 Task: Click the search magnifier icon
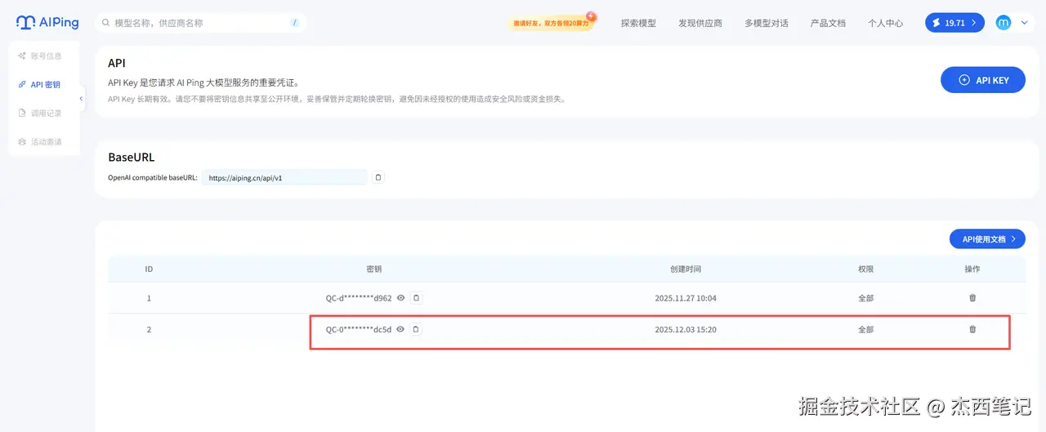click(106, 23)
